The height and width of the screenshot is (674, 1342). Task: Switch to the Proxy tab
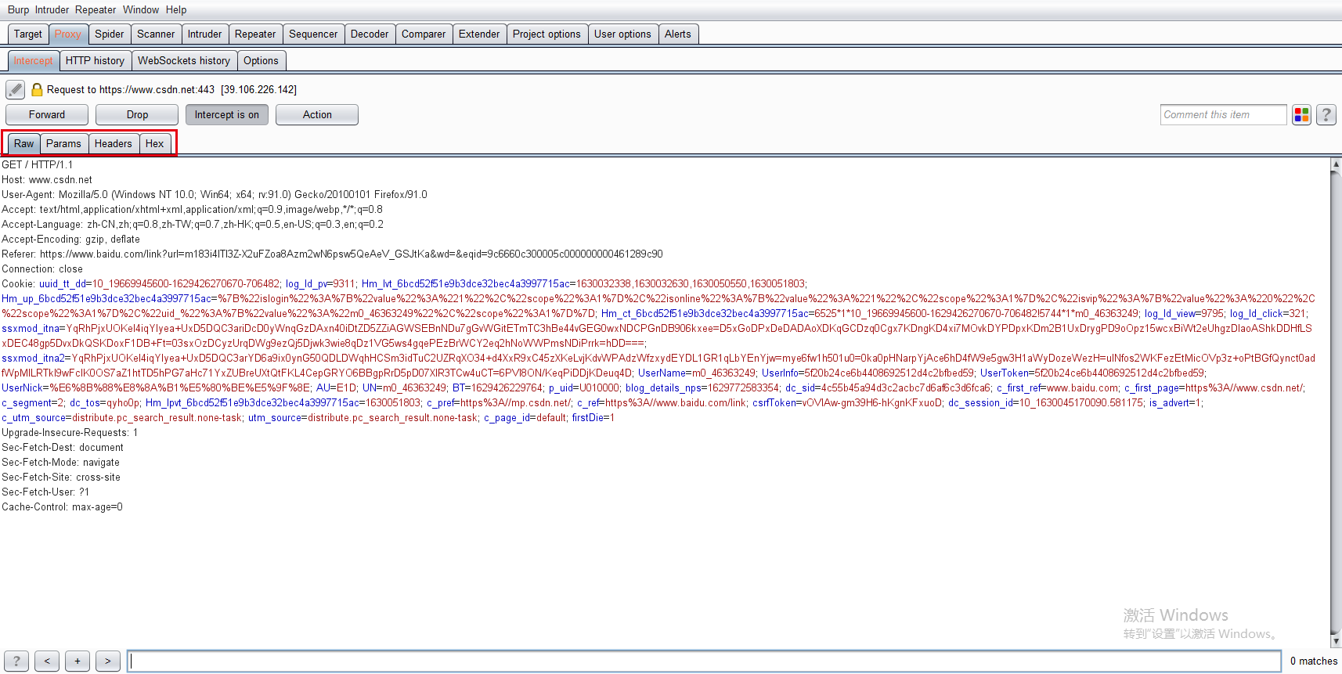pyautogui.click(x=68, y=34)
